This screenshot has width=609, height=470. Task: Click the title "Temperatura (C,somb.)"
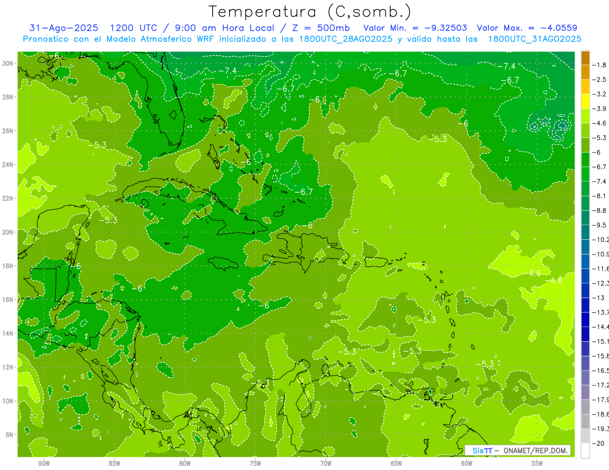pos(310,12)
